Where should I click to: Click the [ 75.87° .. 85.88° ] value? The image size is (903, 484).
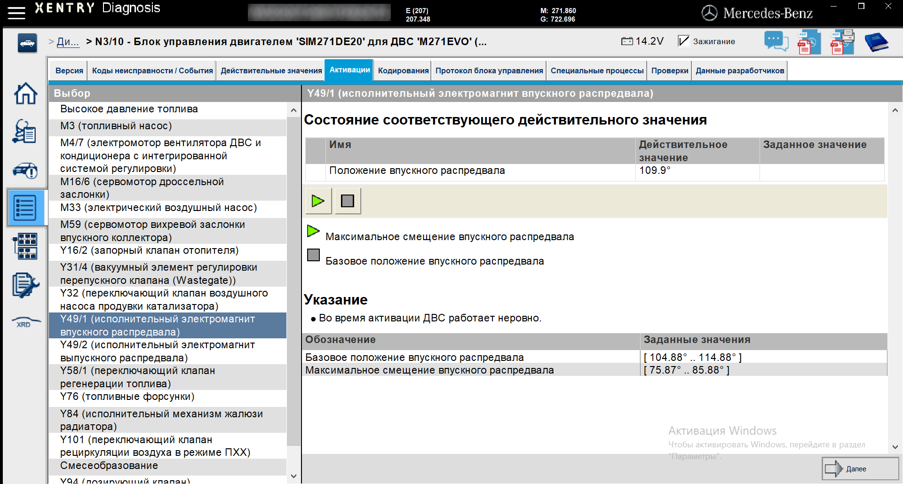click(686, 370)
